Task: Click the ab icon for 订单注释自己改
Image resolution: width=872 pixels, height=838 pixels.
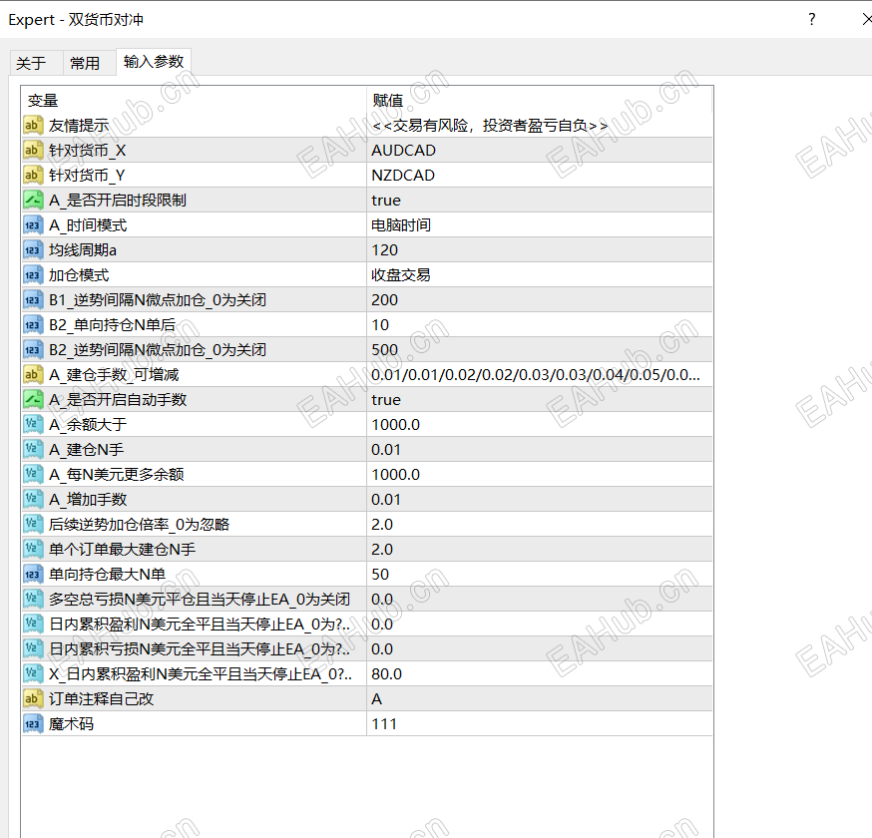Action: [33, 698]
